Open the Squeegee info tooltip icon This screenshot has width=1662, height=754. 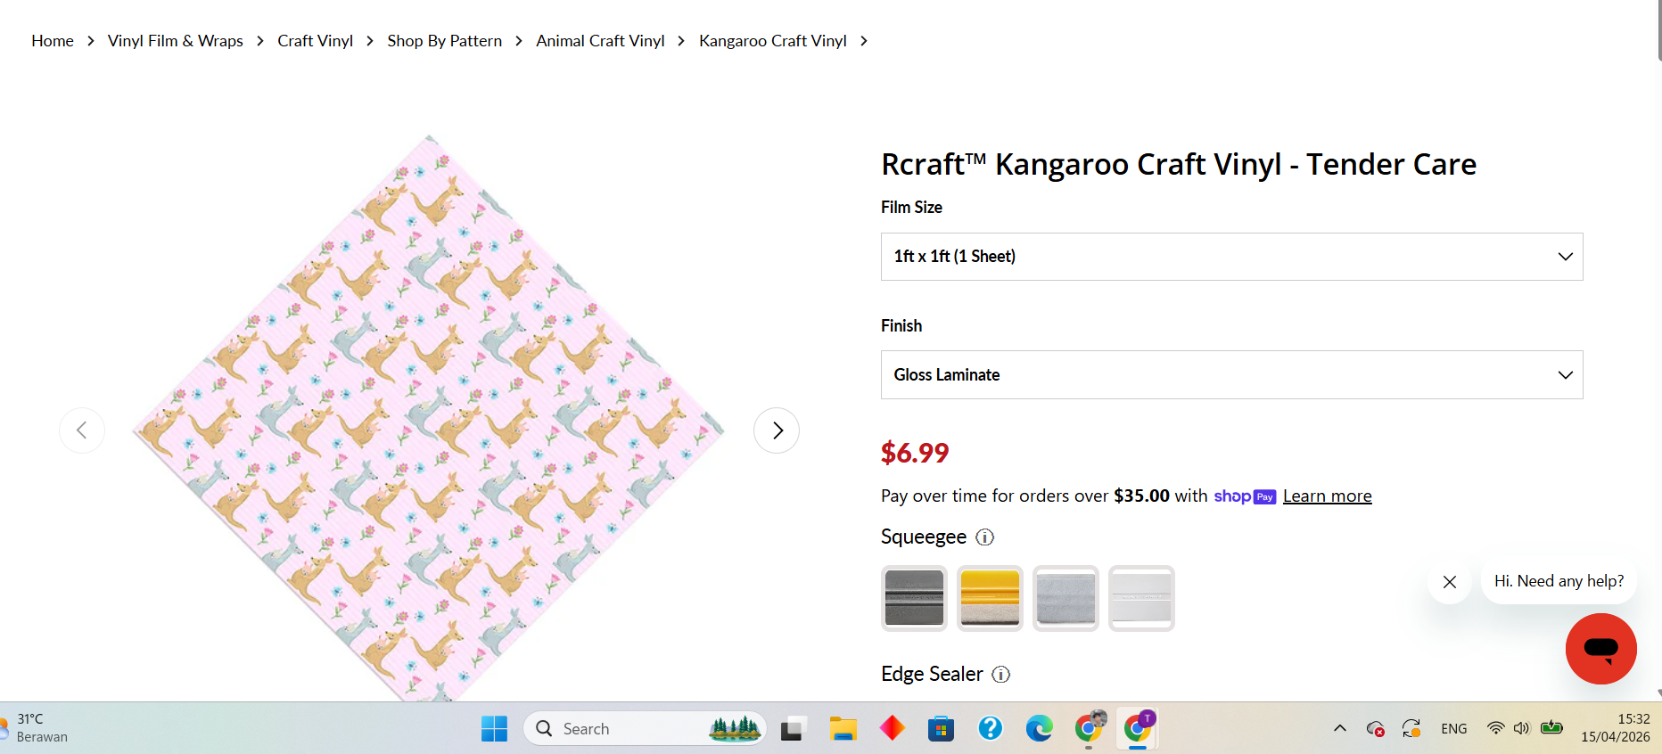coord(984,537)
